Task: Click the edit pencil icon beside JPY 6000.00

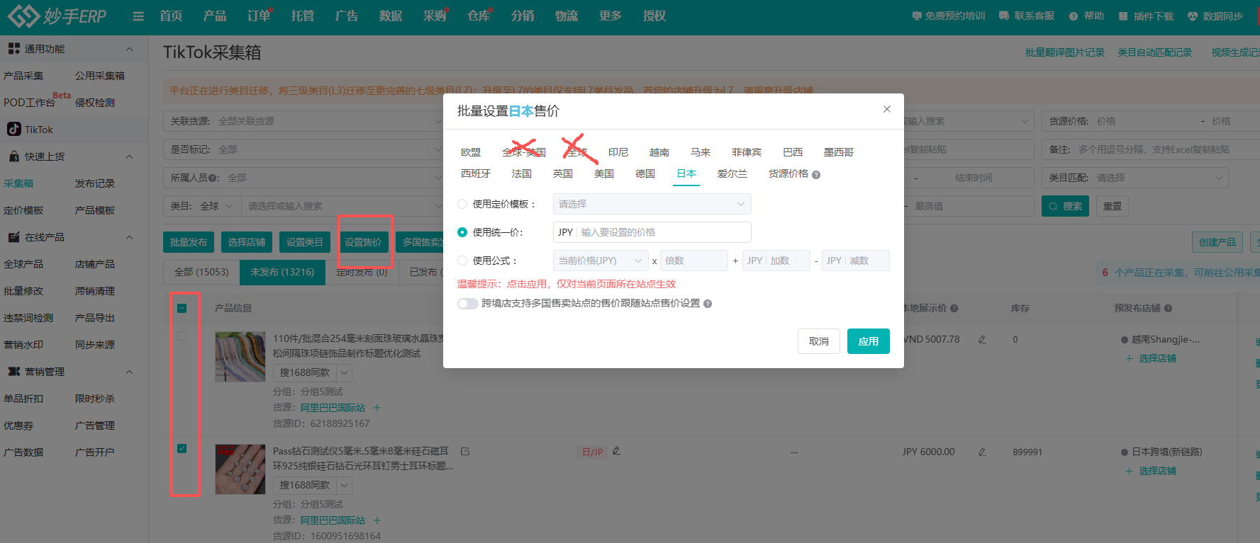Action: click(982, 452)
